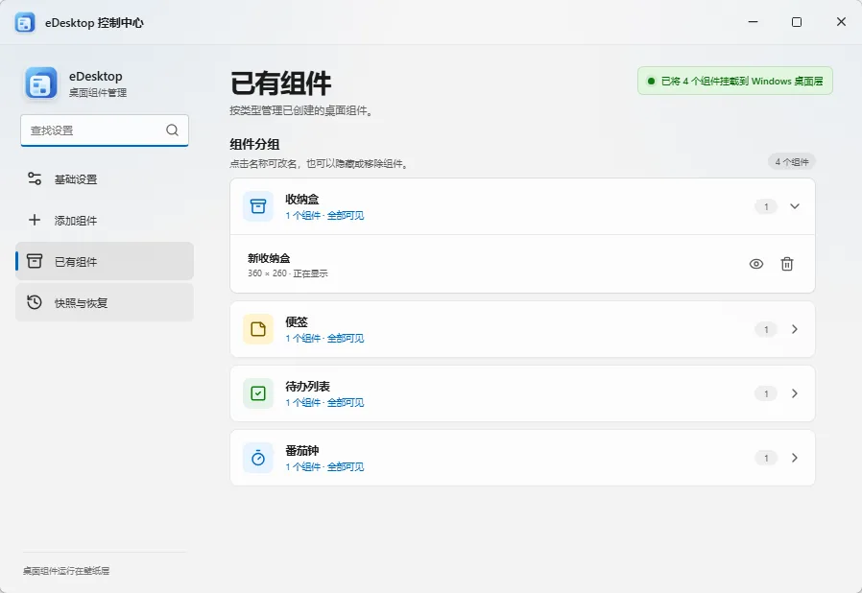Screen dimensions: 862x593
Task: Click the 基础设置 sliders icon
Action: tap(35, 178)
